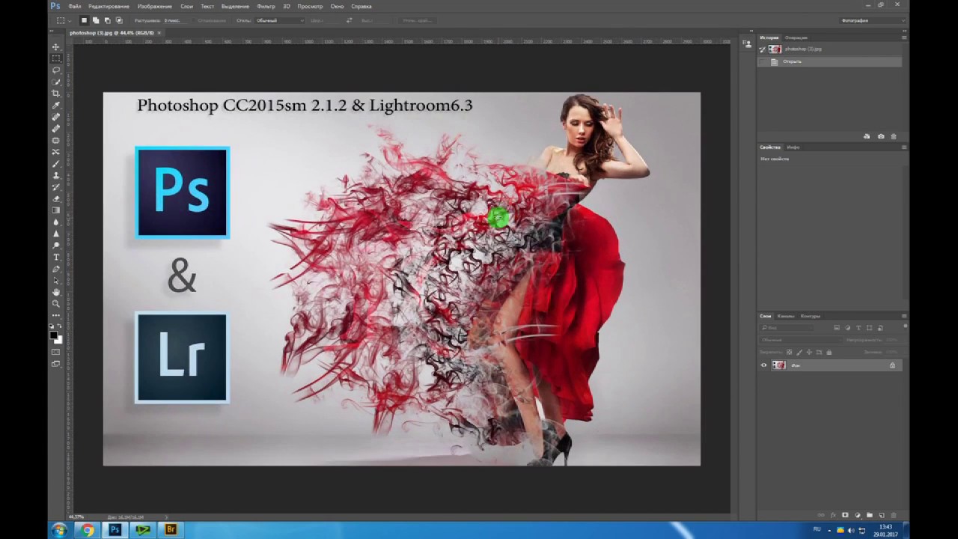The width and height of the screenshot is (958, 539).
Task: Select the Brush tool
Action: click(56, 164)
